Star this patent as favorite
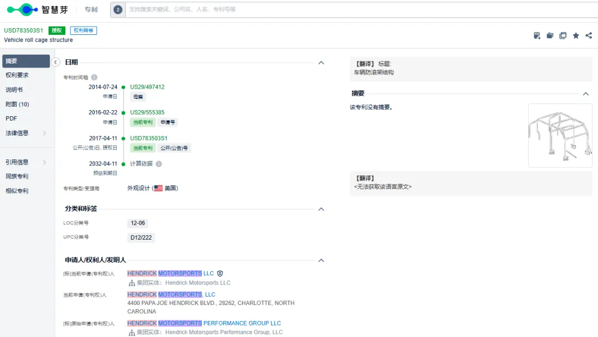The height and width of the screenshot is (337, 598). click(x=576, y=35)
